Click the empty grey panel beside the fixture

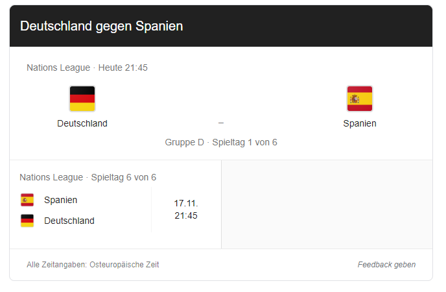(327, 204)
